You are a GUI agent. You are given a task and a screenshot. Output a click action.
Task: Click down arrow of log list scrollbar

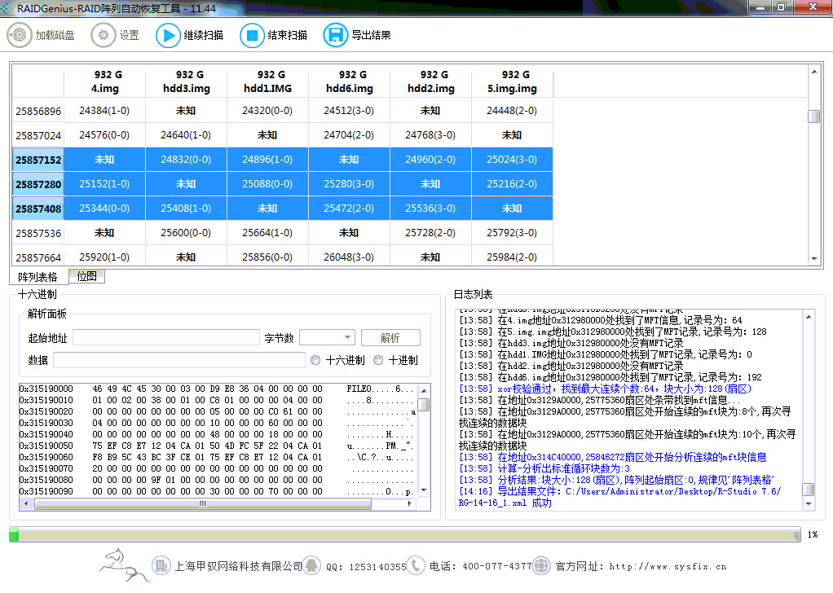point(809,503)
